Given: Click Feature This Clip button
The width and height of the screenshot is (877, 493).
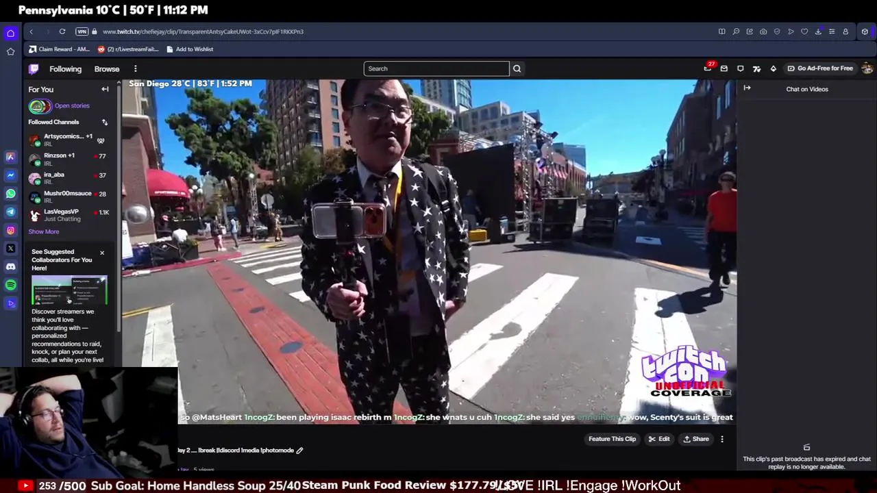Looking at the screenshot, I should click(x=612, y=439).
